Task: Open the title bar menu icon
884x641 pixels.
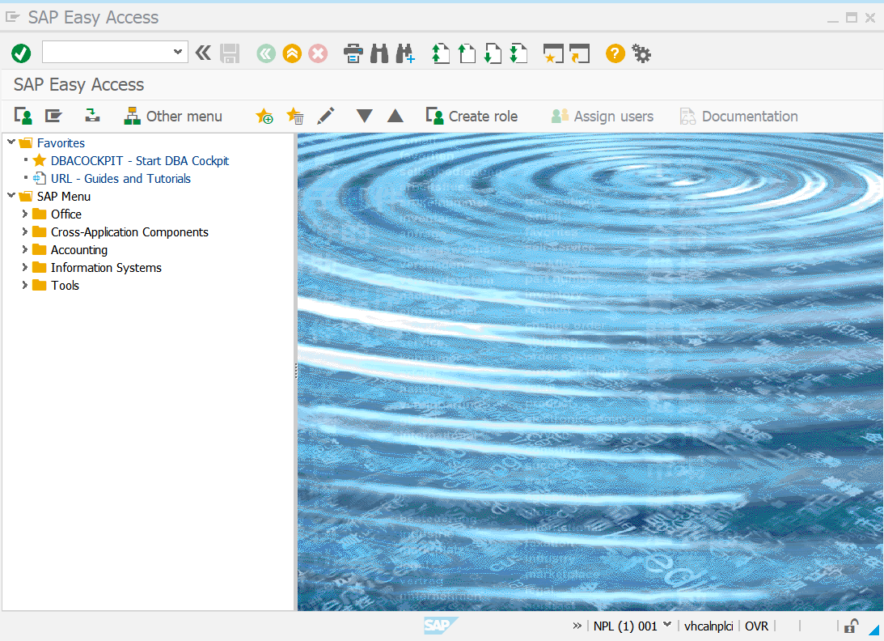Action: coord(12,18)
